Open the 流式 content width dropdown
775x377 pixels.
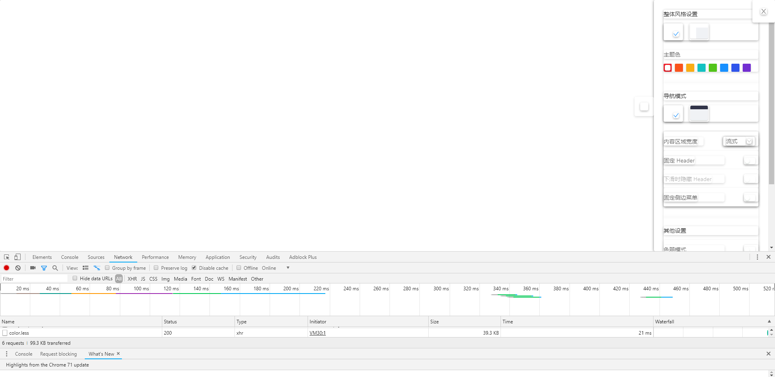tap(738, 141)
